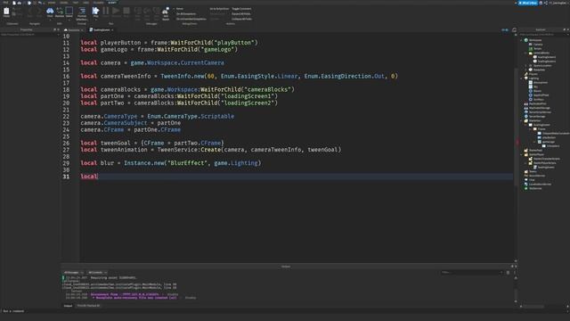This screenshot has height=321, width=570.
Task: Select ReplicatedStorage in Explorer
Action: (540, 108)
